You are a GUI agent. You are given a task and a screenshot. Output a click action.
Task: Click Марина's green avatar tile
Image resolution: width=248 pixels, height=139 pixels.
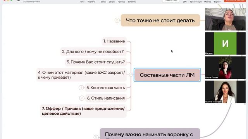click(x=225, y=43)
